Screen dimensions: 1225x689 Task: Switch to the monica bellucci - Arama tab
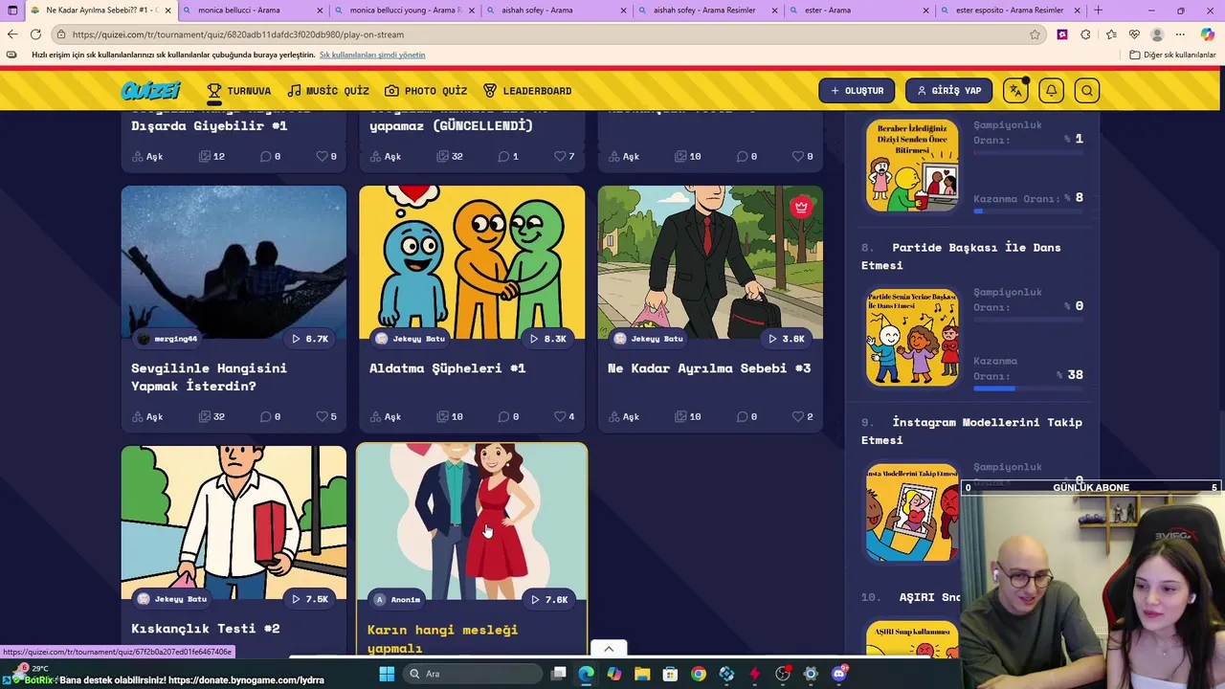(x=253, y=11)
